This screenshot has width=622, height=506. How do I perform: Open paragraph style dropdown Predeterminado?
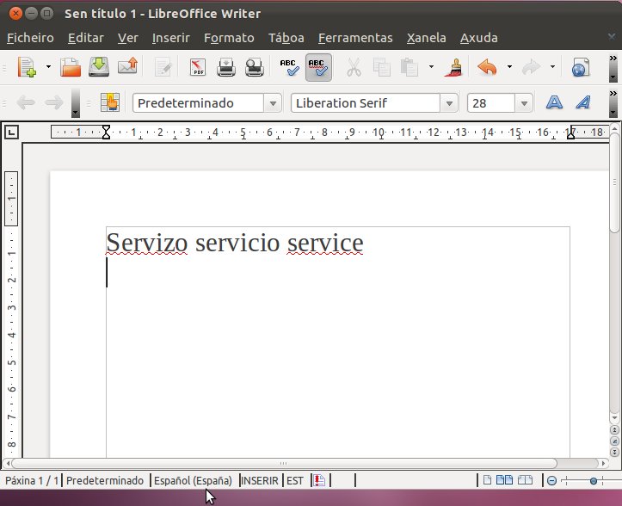pos(273,103)
